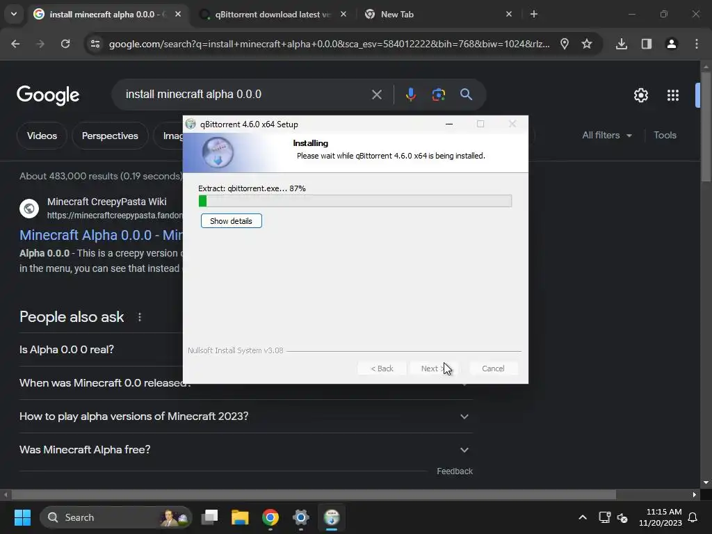Select the Perspectives filter chip
Image resolution: width=712 pixels, height=534 pixels.
pos(110,136)
